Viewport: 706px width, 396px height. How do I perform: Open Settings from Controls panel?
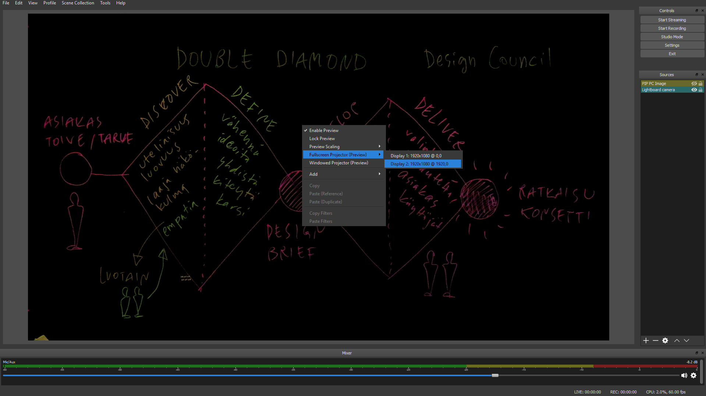pyautogui.click(x=672, y=45)
